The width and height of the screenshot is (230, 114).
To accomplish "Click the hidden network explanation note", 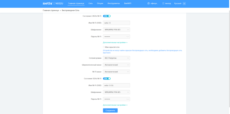I will click(143, 52).
